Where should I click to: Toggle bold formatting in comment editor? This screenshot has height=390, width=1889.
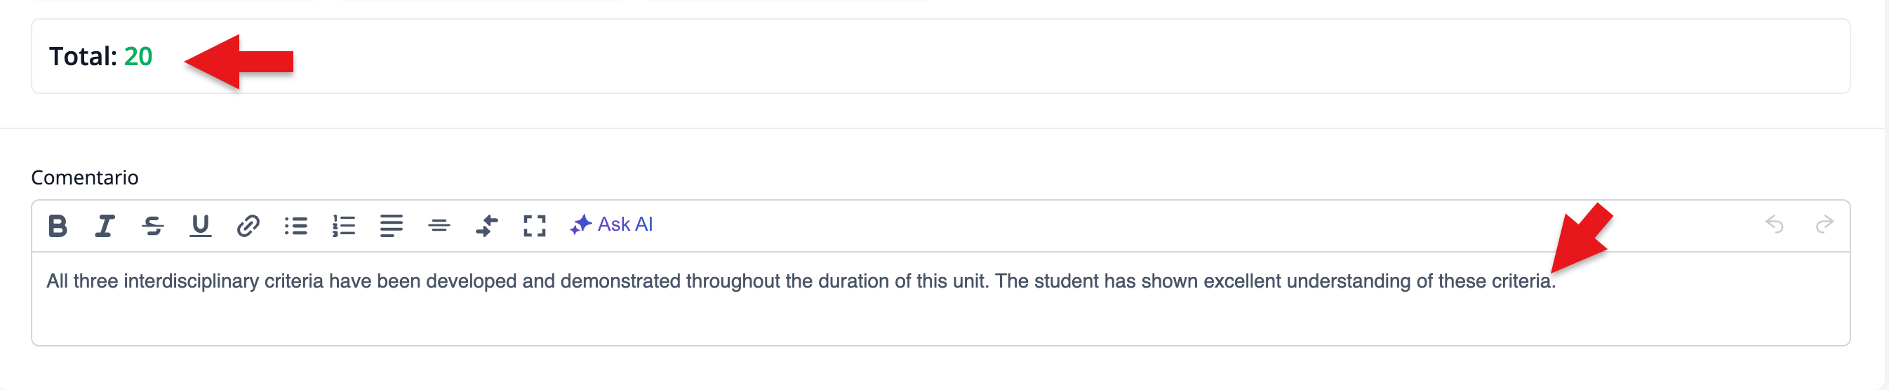pos(58,226)
